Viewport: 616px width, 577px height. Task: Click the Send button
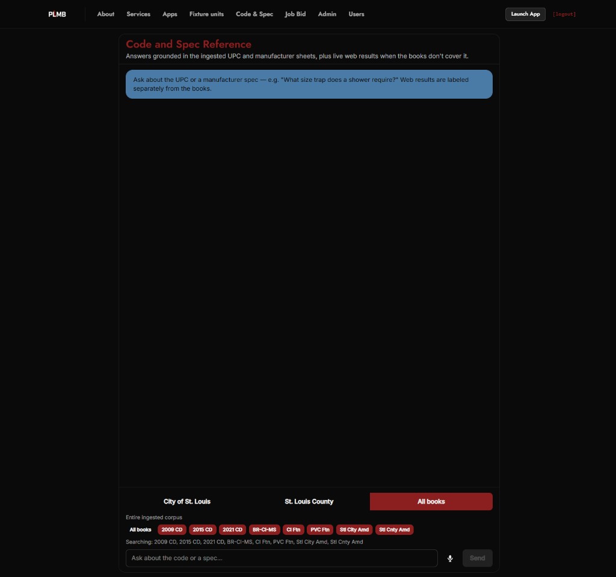point(477,558)
